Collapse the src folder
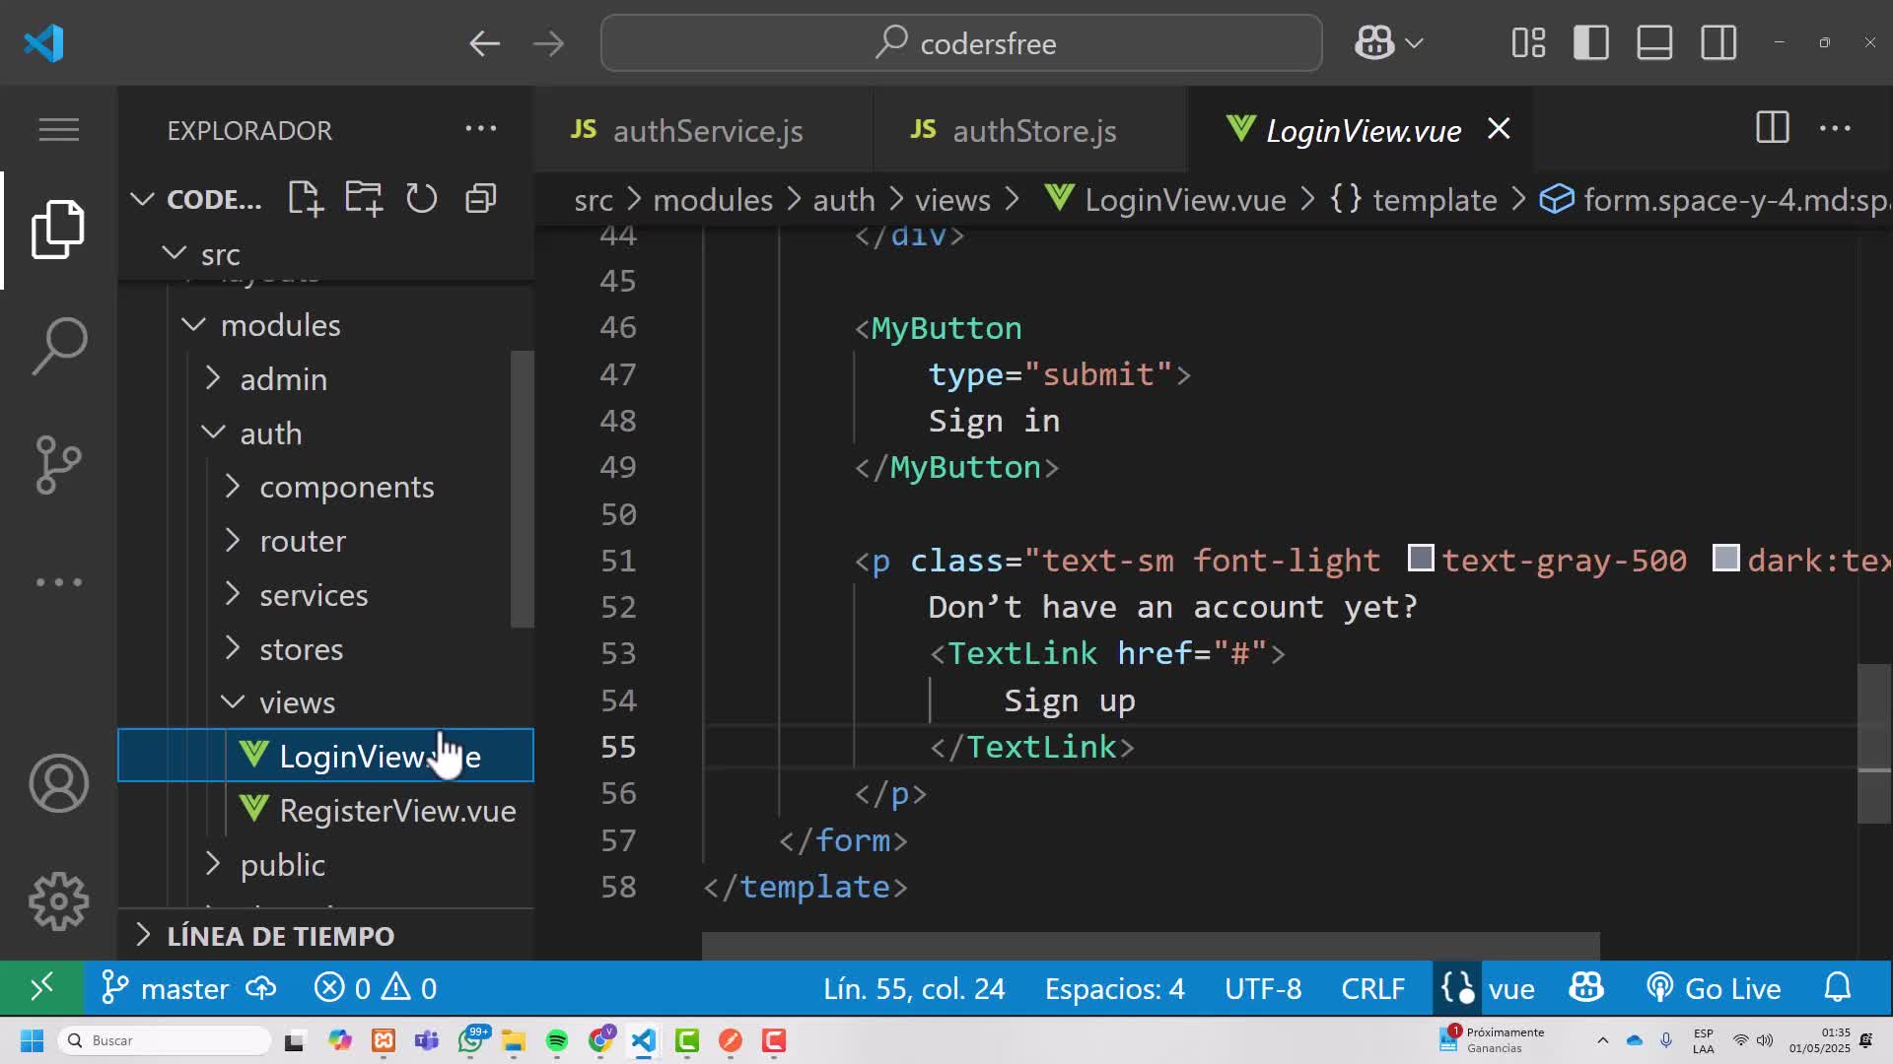Viewport: 1893px width, 1064px height. (x=175, y=253)
